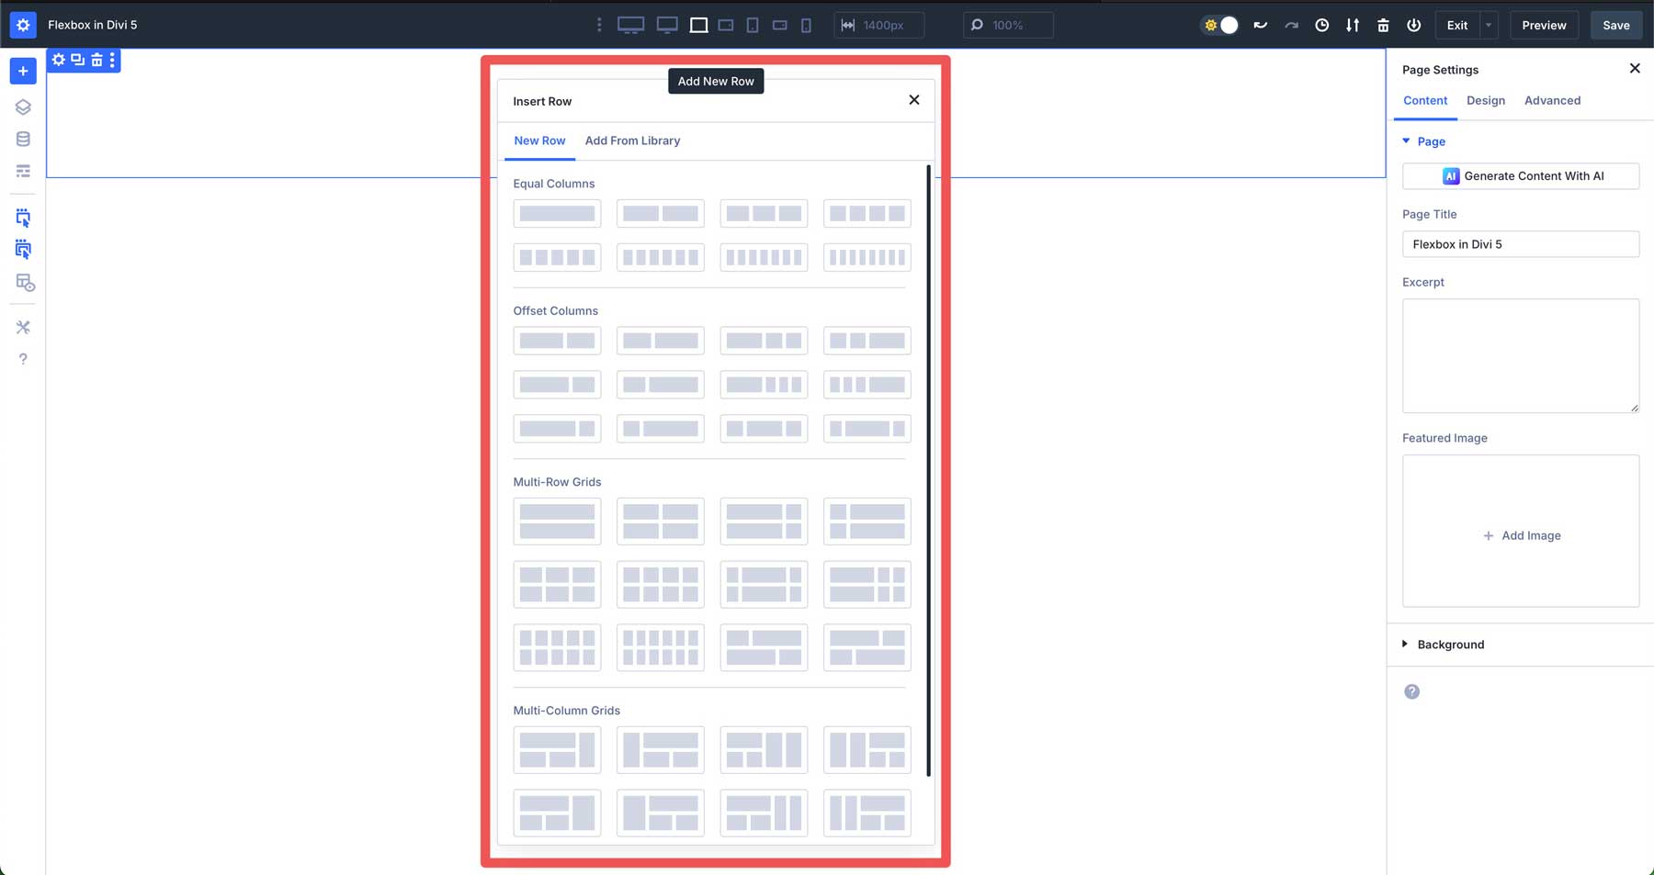
Task: Select the tablet preview icon in top toolbar
Action: pos(752,25)
